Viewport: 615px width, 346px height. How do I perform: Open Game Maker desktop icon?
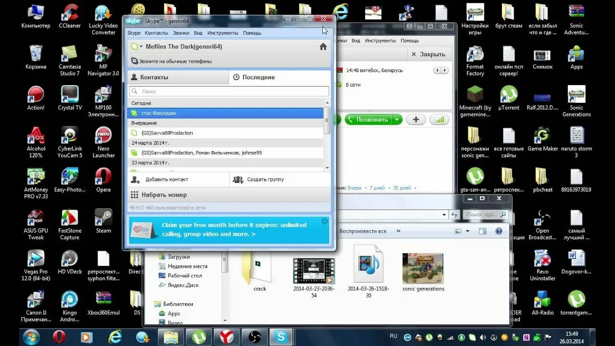542,139
